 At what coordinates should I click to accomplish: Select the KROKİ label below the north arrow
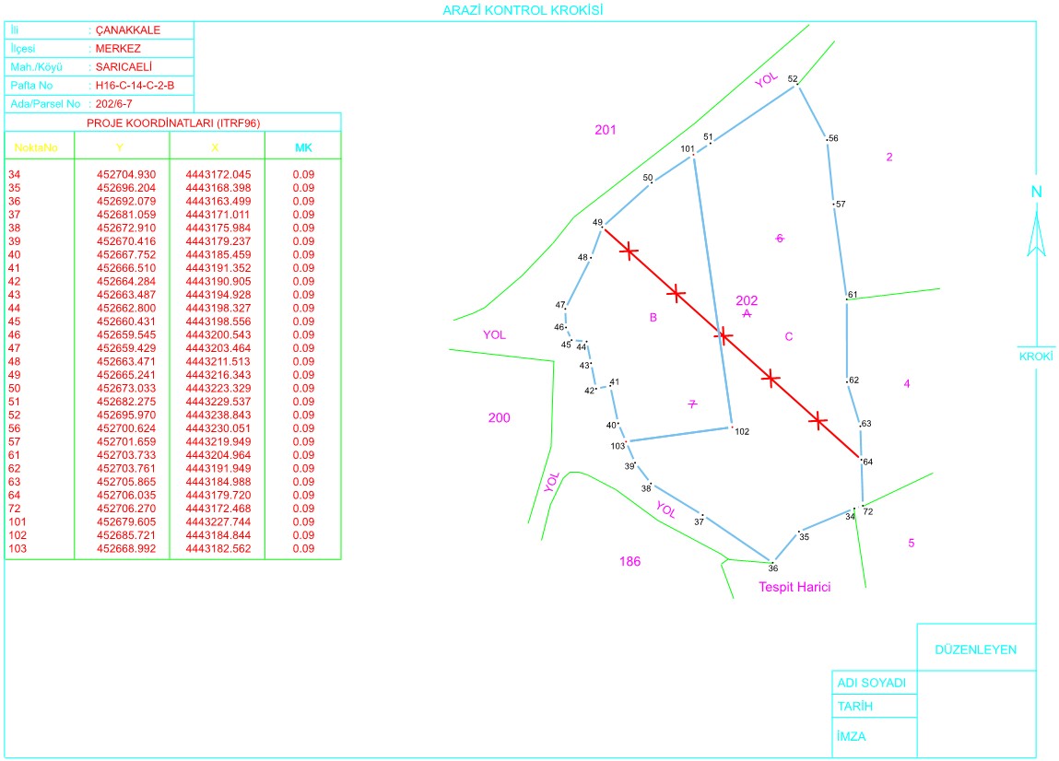[1035, 356]
